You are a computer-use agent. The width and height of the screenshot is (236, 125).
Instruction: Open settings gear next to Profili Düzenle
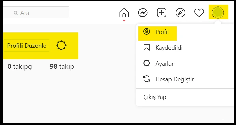click(x=61, y=45)
